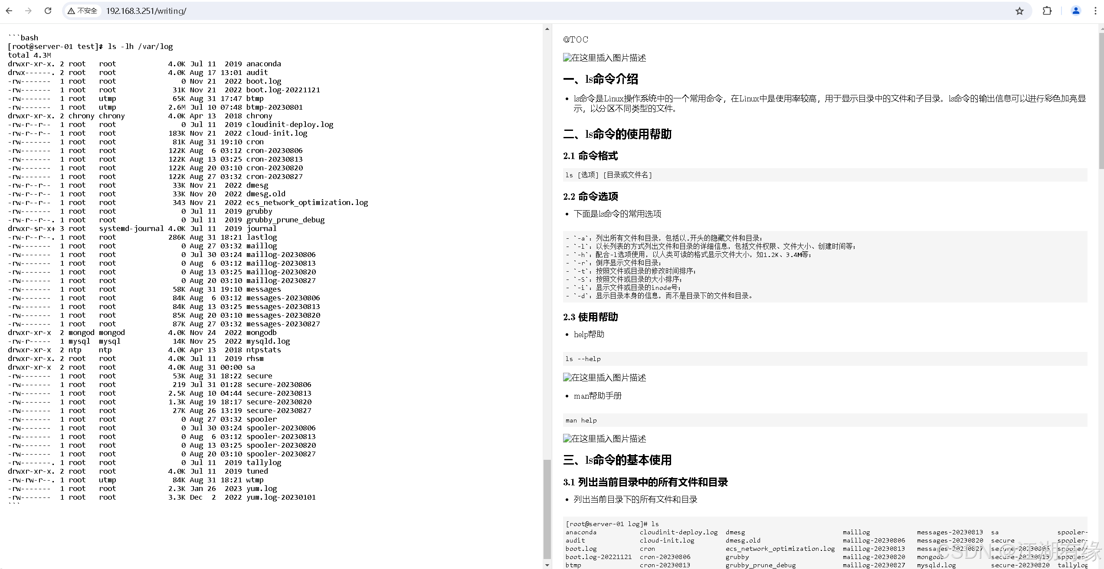
Task: Click the browser forward arrow
Action: tap(29, 11)
